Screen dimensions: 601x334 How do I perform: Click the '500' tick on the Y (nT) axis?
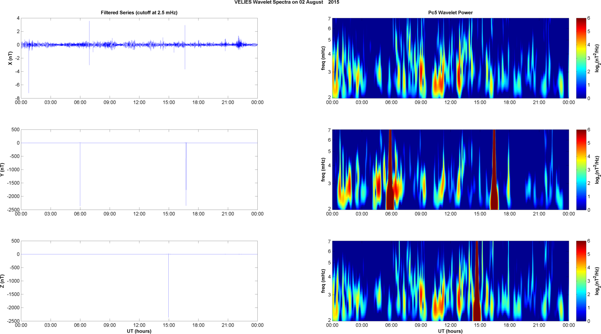click(x=16, y=130)
